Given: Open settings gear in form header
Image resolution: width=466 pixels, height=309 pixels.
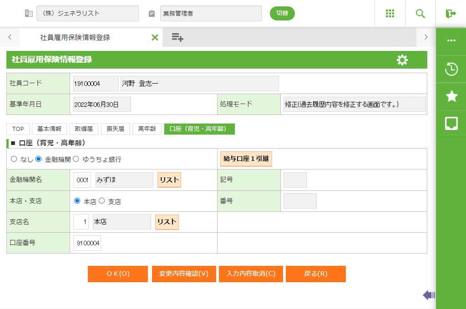Looking at the screenshot, I should tap(402, 60).
